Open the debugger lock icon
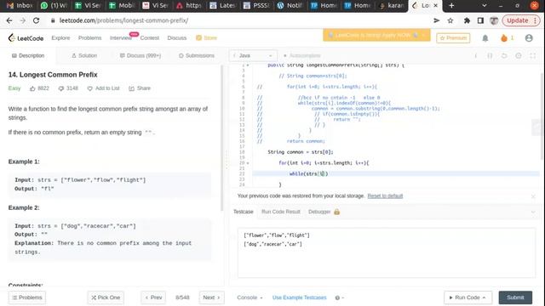 [x=336, y=212]
